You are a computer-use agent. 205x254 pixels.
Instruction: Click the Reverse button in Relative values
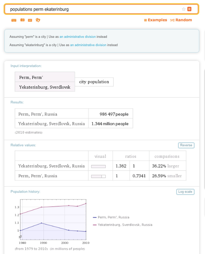(186, 145)
